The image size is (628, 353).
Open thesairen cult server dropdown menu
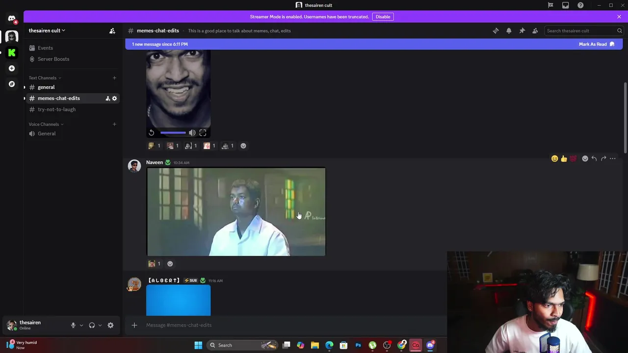[47, 30]
